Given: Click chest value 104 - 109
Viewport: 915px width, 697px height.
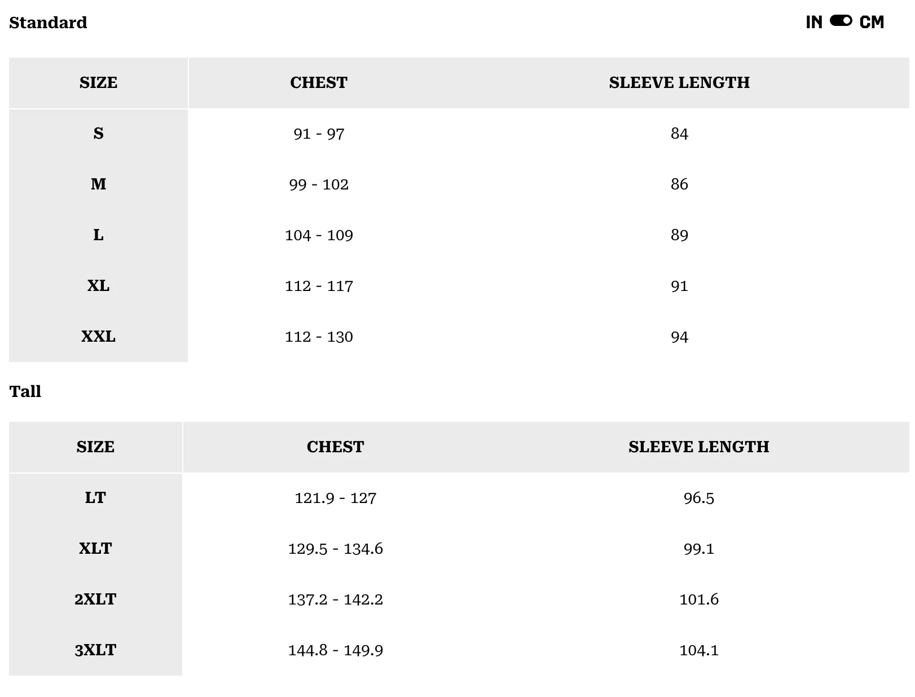Looking at the screenshot, I should [319, 235].
